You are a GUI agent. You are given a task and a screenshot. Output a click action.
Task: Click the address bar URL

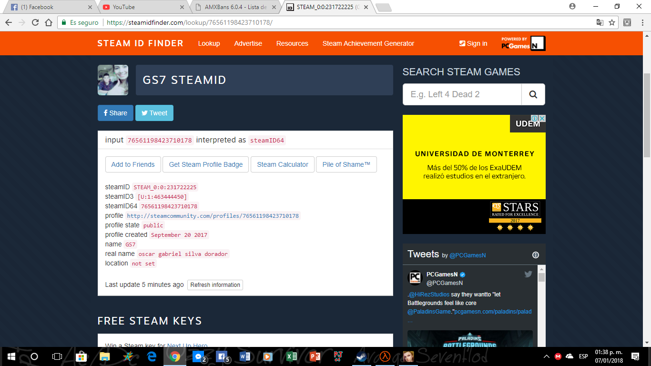[x=190, y=22]
